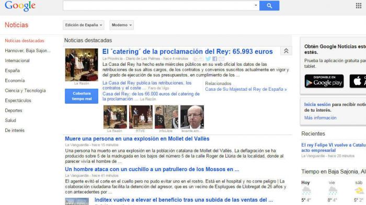Image resolution: width=366 pixels, height=205 pixels.
Task: Click the Noticias header title
Action: 16,25
